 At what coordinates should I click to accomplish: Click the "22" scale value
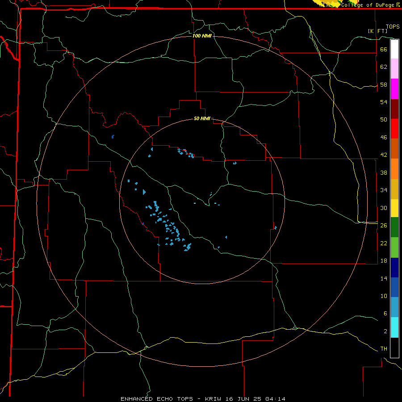[x=384, y=243]
